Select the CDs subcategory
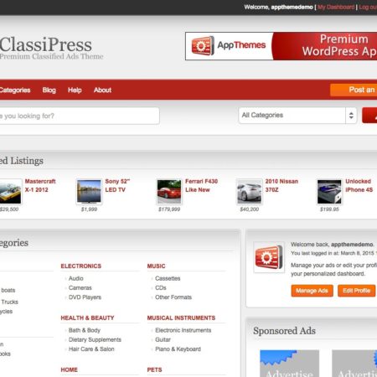Image resolution: width=377 pixels, height=377 pixels. (x=161, y=287)
